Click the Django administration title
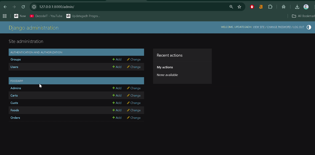 tap(34, 28)
